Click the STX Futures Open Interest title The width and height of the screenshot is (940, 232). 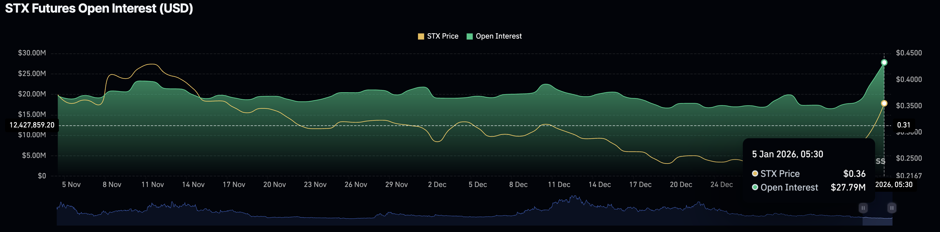tap(99, 8)
